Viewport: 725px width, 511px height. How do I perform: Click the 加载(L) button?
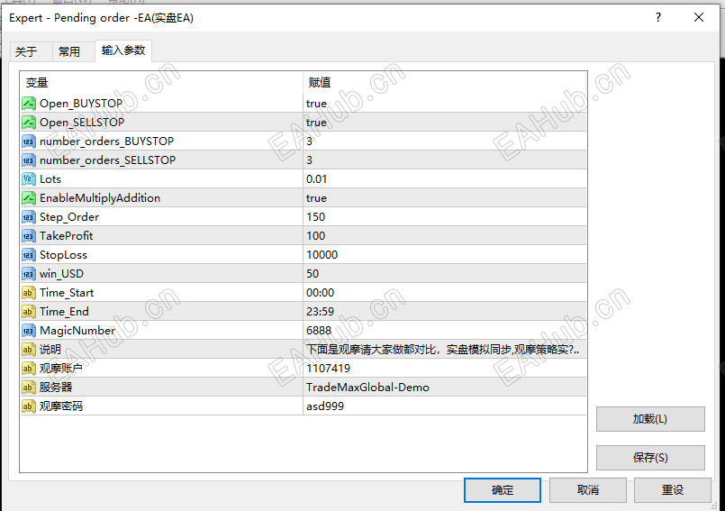pyautogui.click(x=650, y=419)
